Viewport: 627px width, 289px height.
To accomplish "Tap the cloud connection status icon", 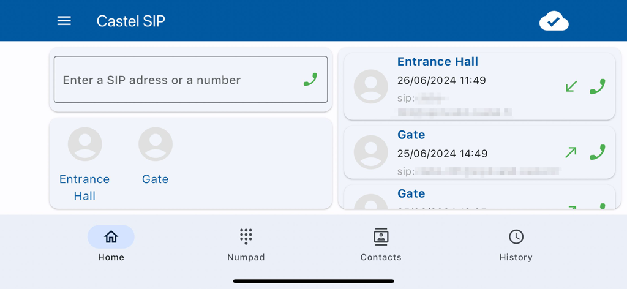I will pos(554,21).
